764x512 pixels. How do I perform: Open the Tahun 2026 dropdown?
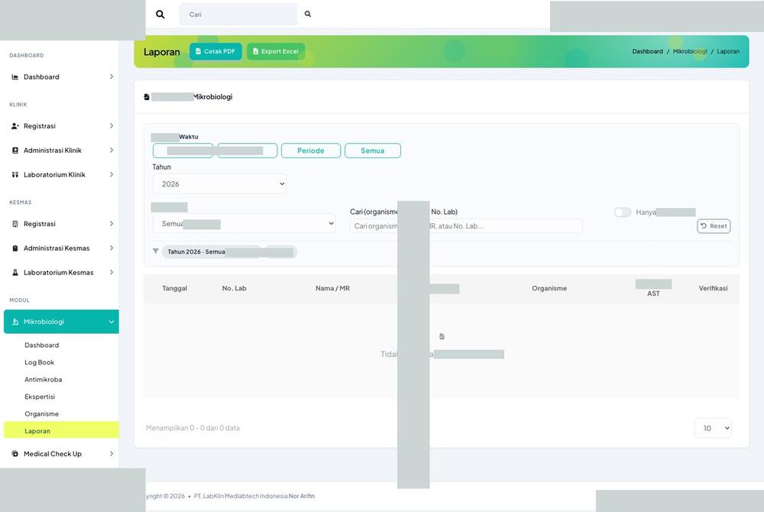[x=220, y=184]
